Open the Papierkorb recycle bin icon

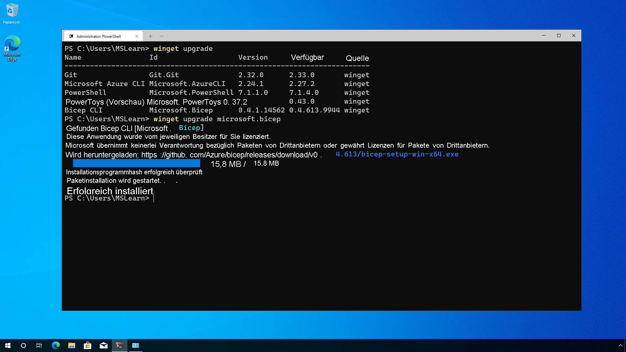click(x=12, y=13)
